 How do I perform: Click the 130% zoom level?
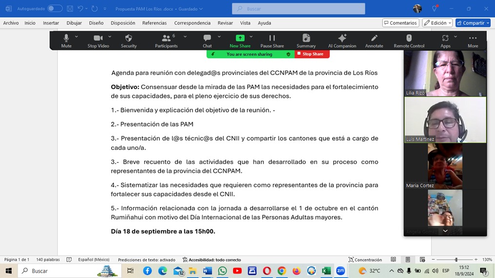(x=487, y=259)
